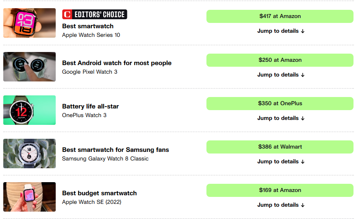The width and height of the screenshot is (358, 219).
Task: Open the Apple Watch Series 10 thumbnail
Action: click(29, 23)
